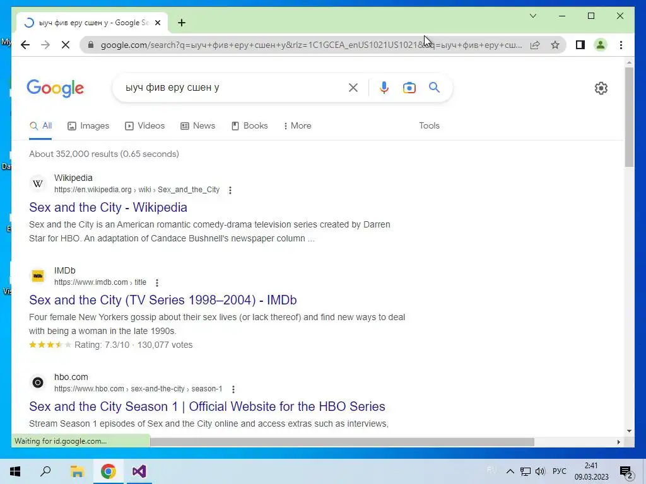Clear the search query
The image size is (646, 484).
(353, 88)
